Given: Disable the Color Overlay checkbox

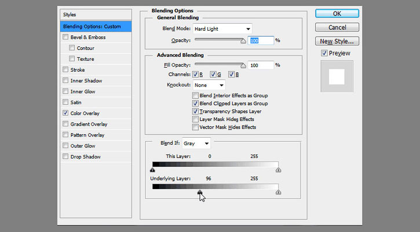Looking at the screenshot, I should (65, 113).
